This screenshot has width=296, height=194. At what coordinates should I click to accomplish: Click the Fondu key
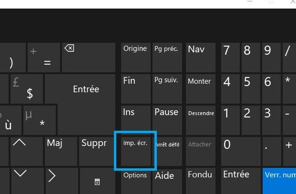(x=200, y=181)
